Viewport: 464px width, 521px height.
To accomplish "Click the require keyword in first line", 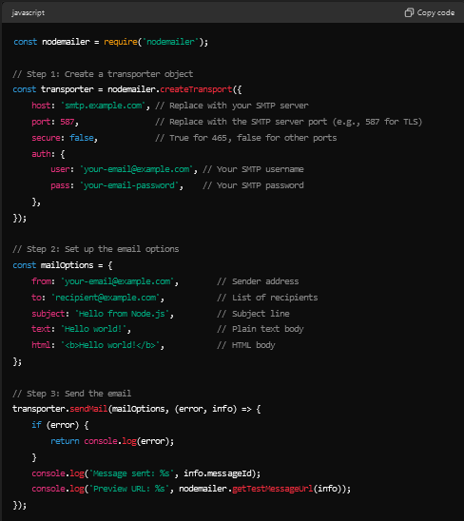I will click(x=121, y=42).
